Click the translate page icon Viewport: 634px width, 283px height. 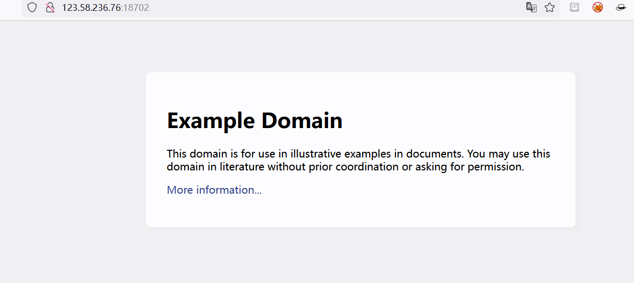click(531, 7)
